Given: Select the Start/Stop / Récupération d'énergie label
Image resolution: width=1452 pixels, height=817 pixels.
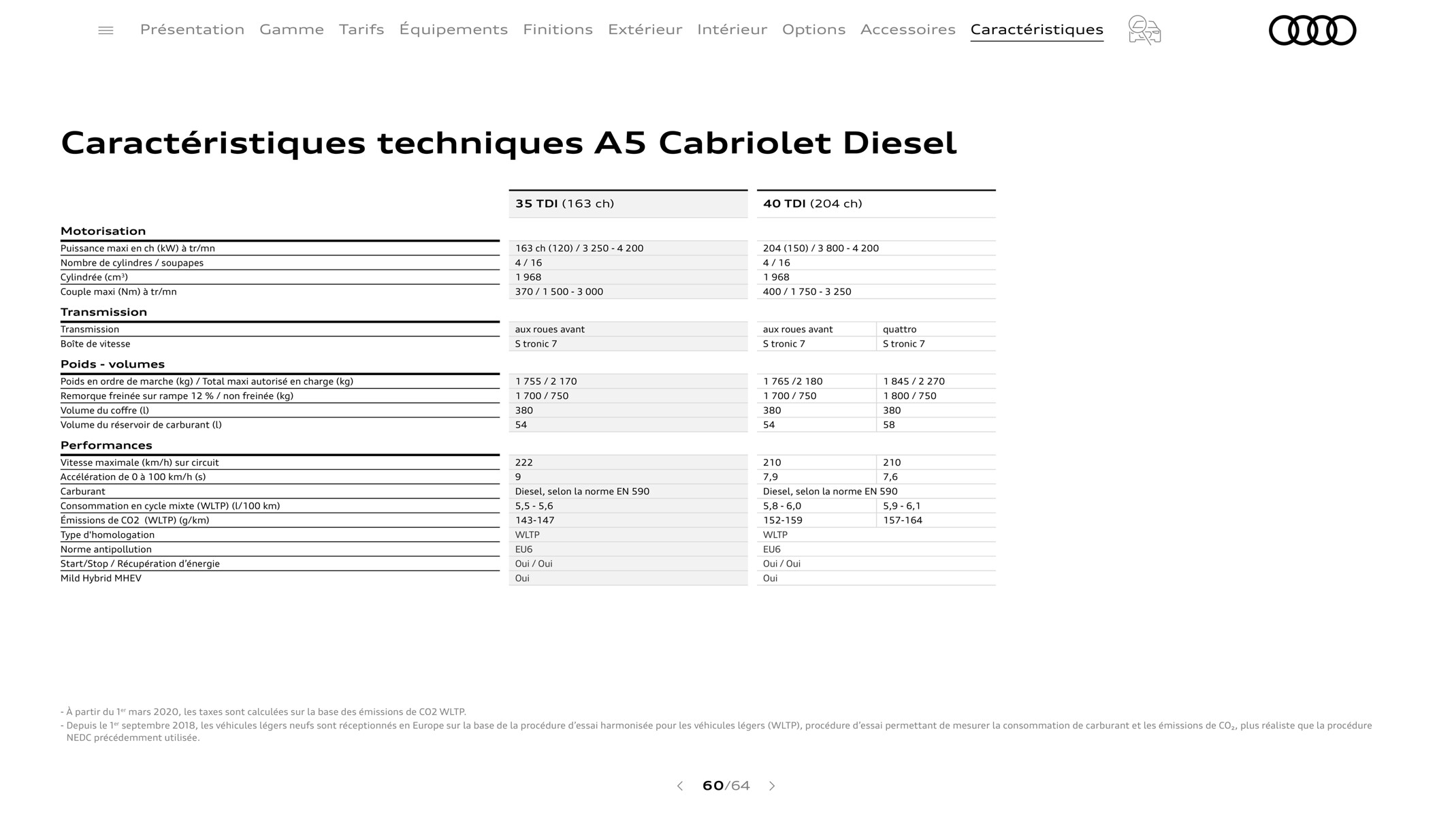Looking at the screenshot, I should point(140,564).
